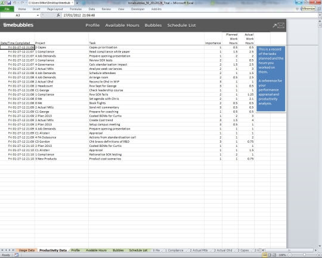Click the Schedule List header link
This screenshot has width=322, height=258.
pos(181,25)
